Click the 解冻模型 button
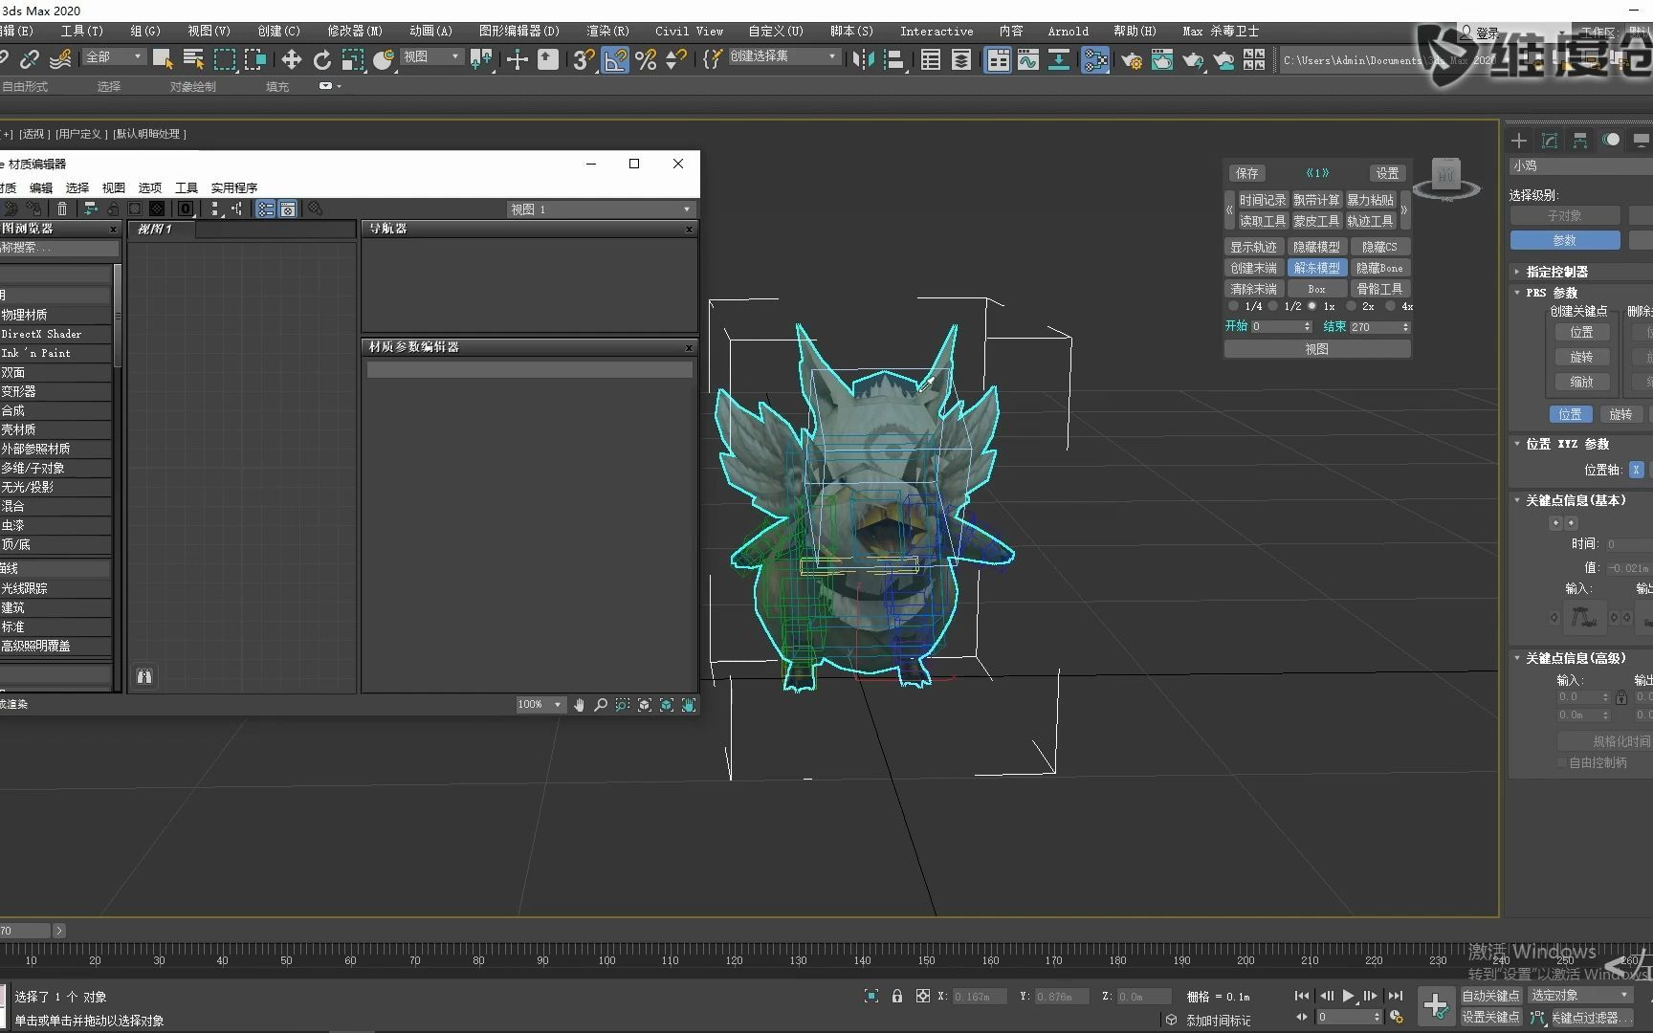 coord(1316,268)
